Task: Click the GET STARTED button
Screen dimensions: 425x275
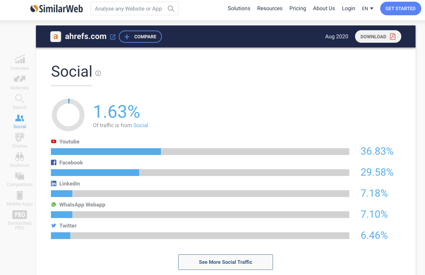Action: click(400, 8)
